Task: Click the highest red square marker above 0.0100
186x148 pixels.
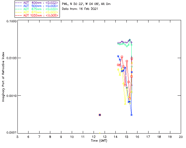Action: click(x=122, y=57)
